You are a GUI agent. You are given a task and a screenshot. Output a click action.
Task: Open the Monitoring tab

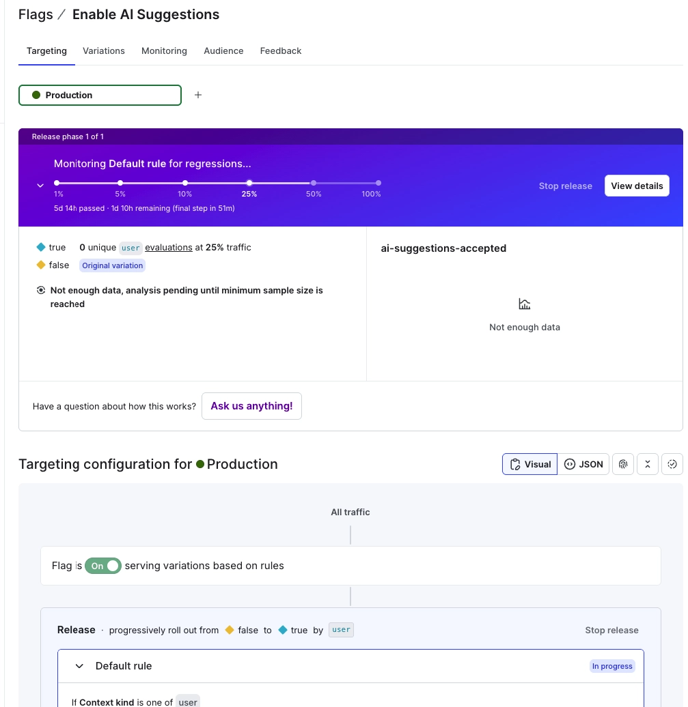(164, 51)
